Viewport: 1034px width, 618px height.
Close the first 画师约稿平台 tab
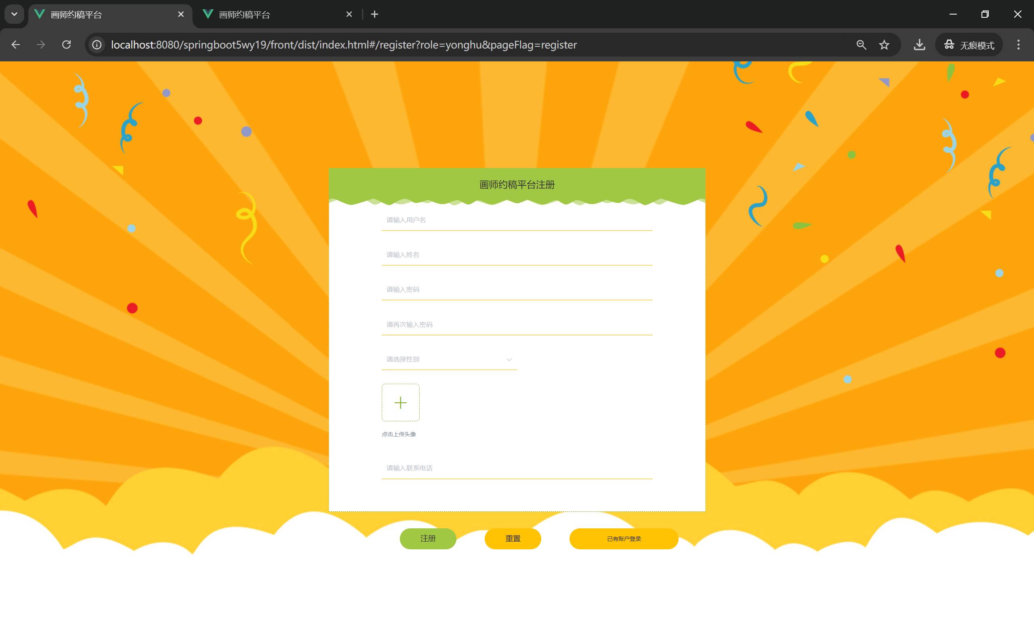click(181, 14)
